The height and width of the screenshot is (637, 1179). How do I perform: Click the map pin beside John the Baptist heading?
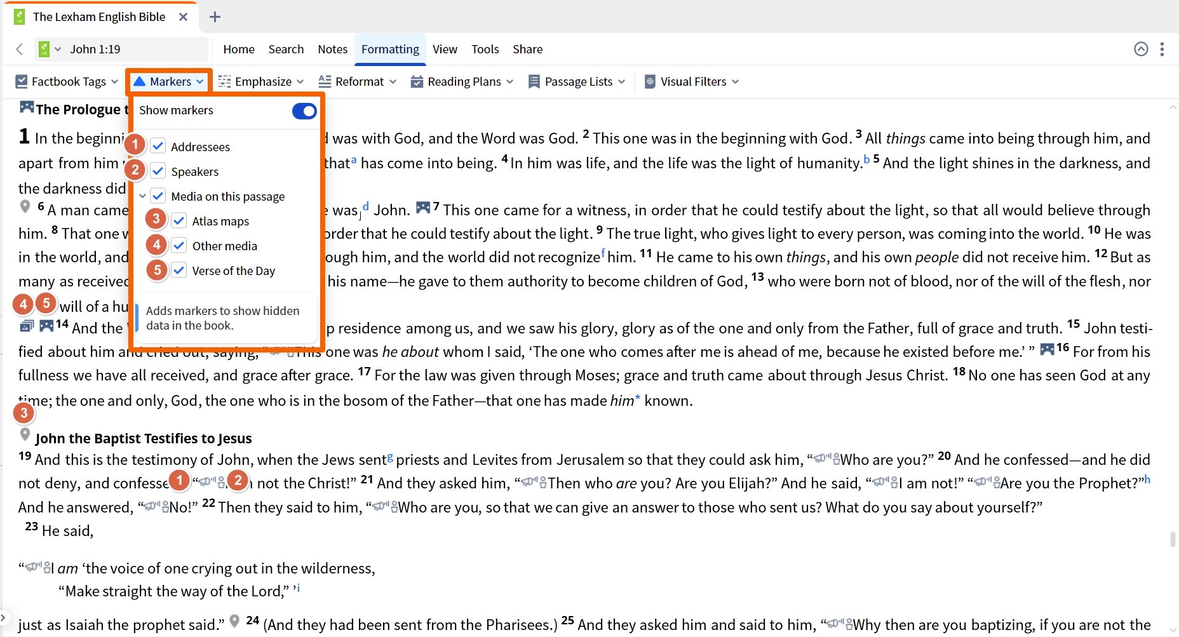click(25, 434)
